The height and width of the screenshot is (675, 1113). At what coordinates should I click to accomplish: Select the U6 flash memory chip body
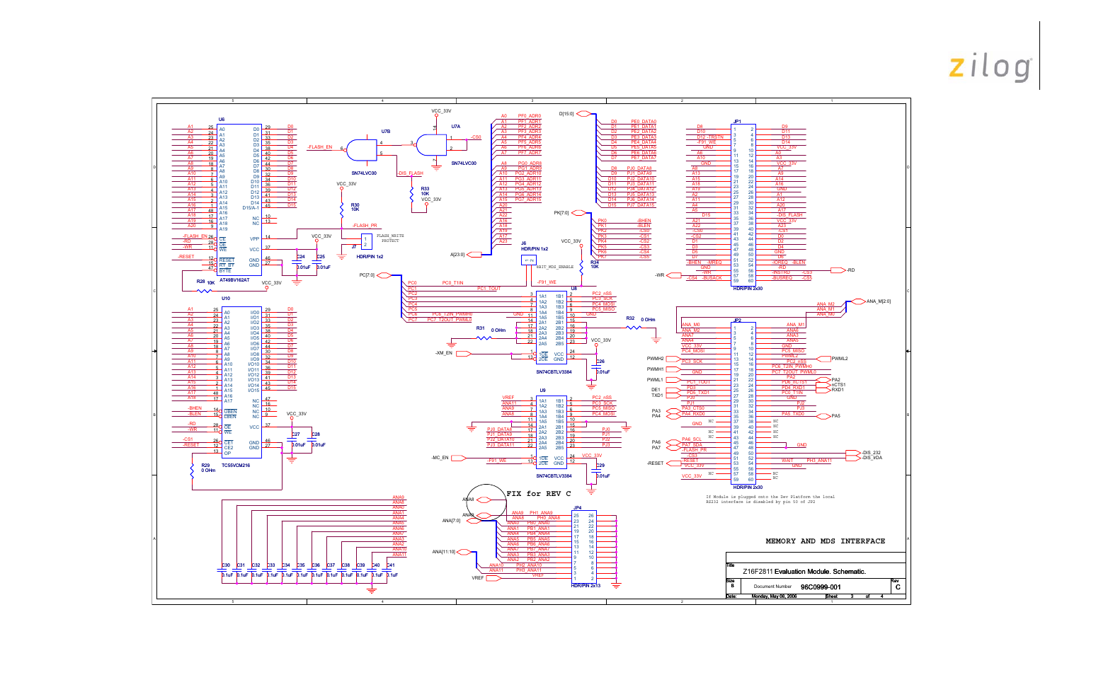(x=239, y=200)
